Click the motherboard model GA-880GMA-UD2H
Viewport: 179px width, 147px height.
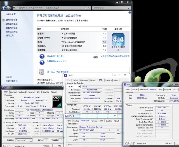[x=93, y=130]
